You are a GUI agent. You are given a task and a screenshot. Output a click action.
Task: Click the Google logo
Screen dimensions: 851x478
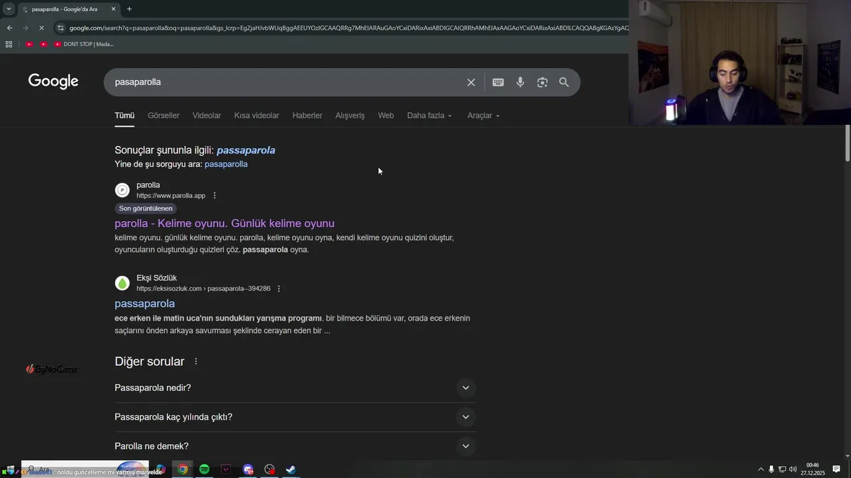click(53, 82)
